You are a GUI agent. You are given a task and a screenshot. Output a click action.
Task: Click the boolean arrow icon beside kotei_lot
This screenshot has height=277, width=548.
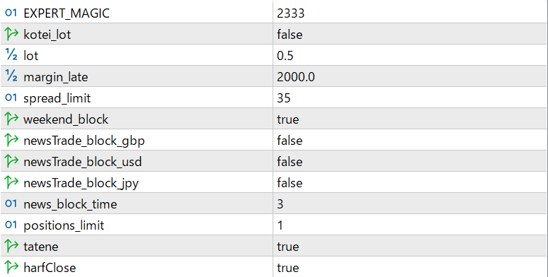tap(11, 34)
